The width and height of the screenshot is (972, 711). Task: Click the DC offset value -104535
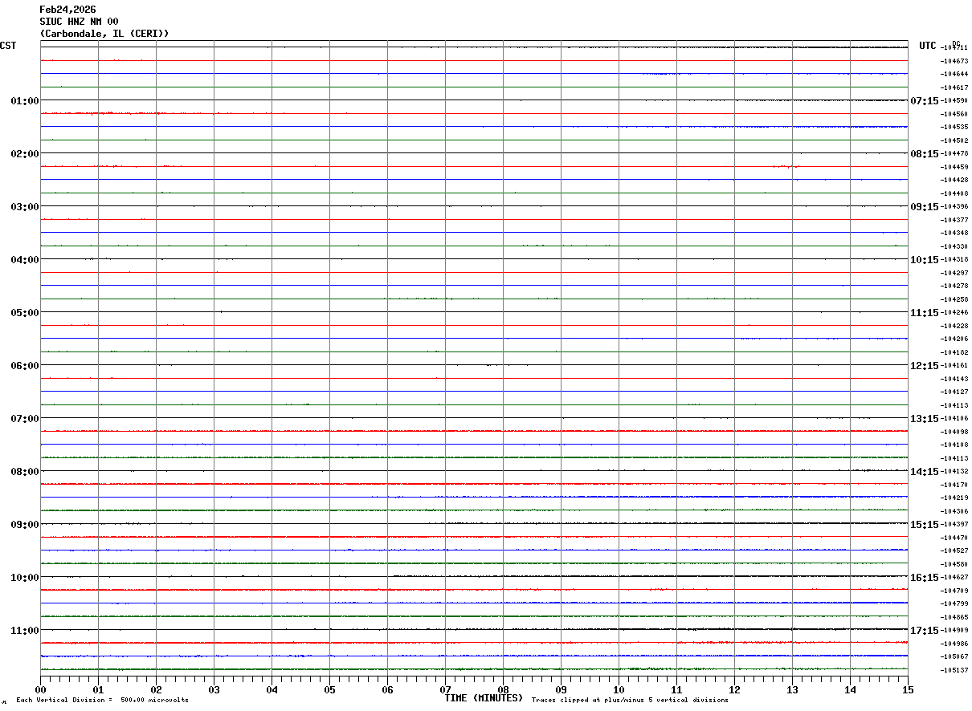(954, 127)
